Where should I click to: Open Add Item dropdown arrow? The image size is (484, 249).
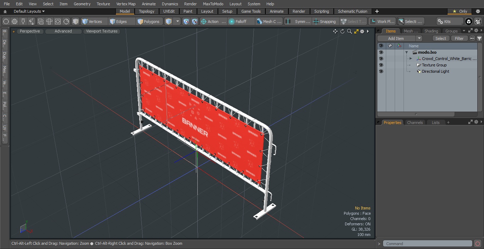(419, 38)
